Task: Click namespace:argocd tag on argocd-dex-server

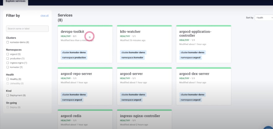Action: pyautogui.click(x=190, y=100)
